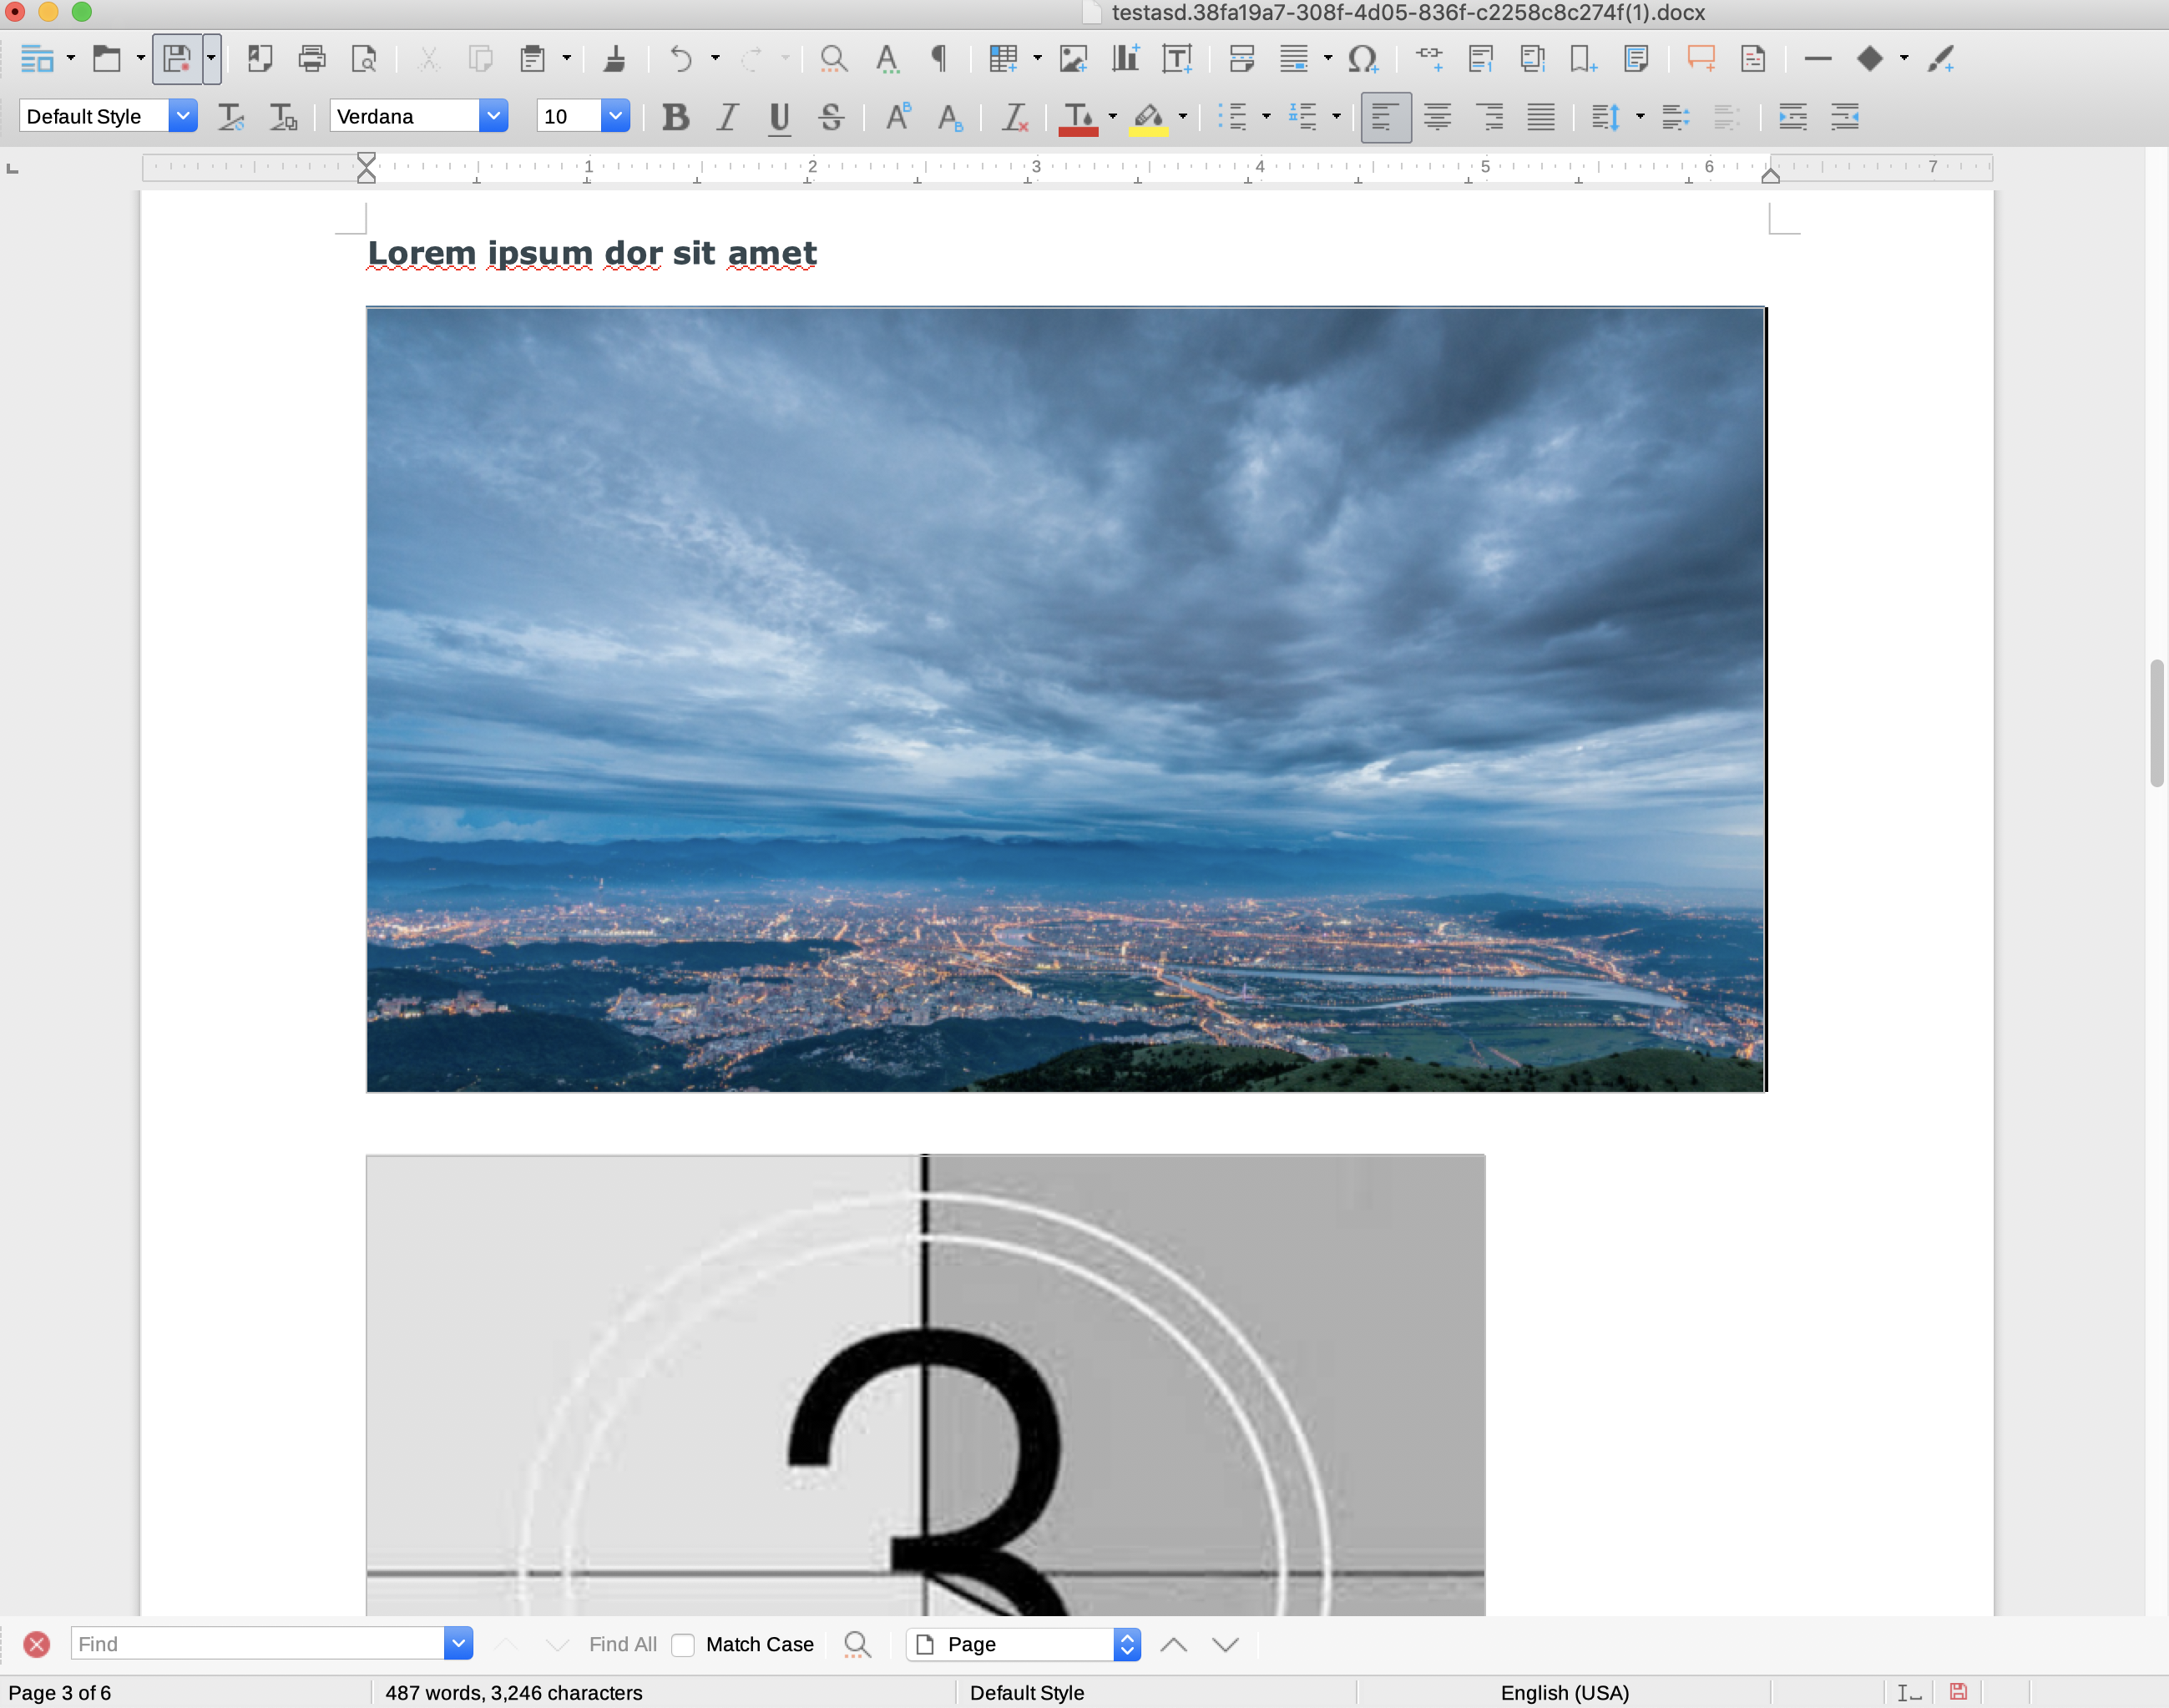The height and width of the screenshot is (1708, 2169).
Task: Expand the line spacing dropdown arrow
Action: point(1640,117)
